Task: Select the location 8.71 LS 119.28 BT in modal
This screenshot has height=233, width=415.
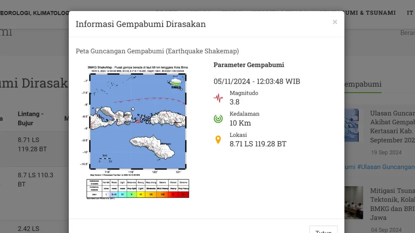Action: tap(258, 144)
